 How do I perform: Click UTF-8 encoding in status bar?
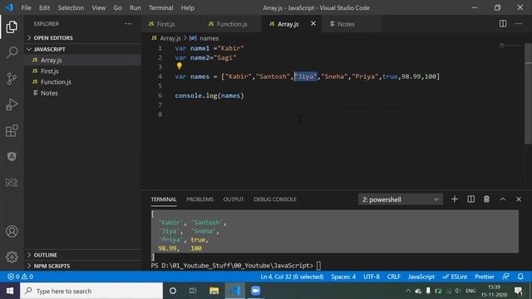point(372,277)
